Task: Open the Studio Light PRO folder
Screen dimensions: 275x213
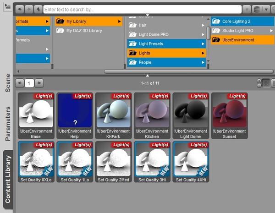Action: (x=242, y=31)
